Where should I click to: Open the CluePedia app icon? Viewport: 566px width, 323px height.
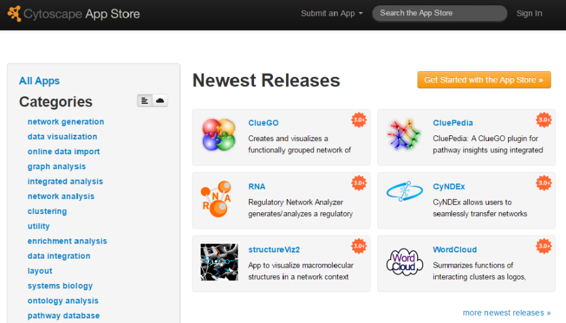[404, 135]
